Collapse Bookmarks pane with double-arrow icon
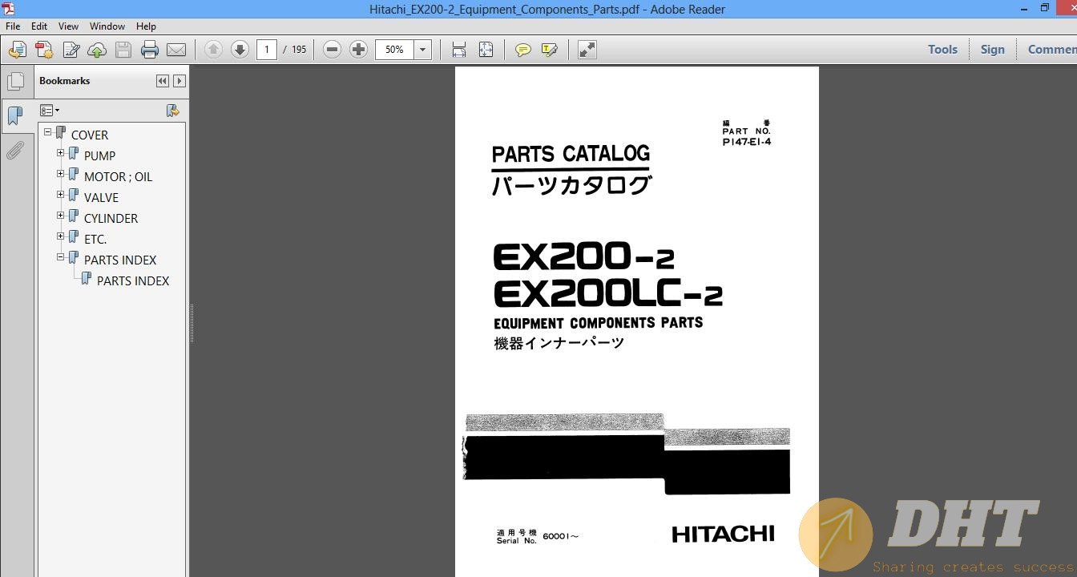This screenshot has width=1077, height=577. [x=163, y=81]
